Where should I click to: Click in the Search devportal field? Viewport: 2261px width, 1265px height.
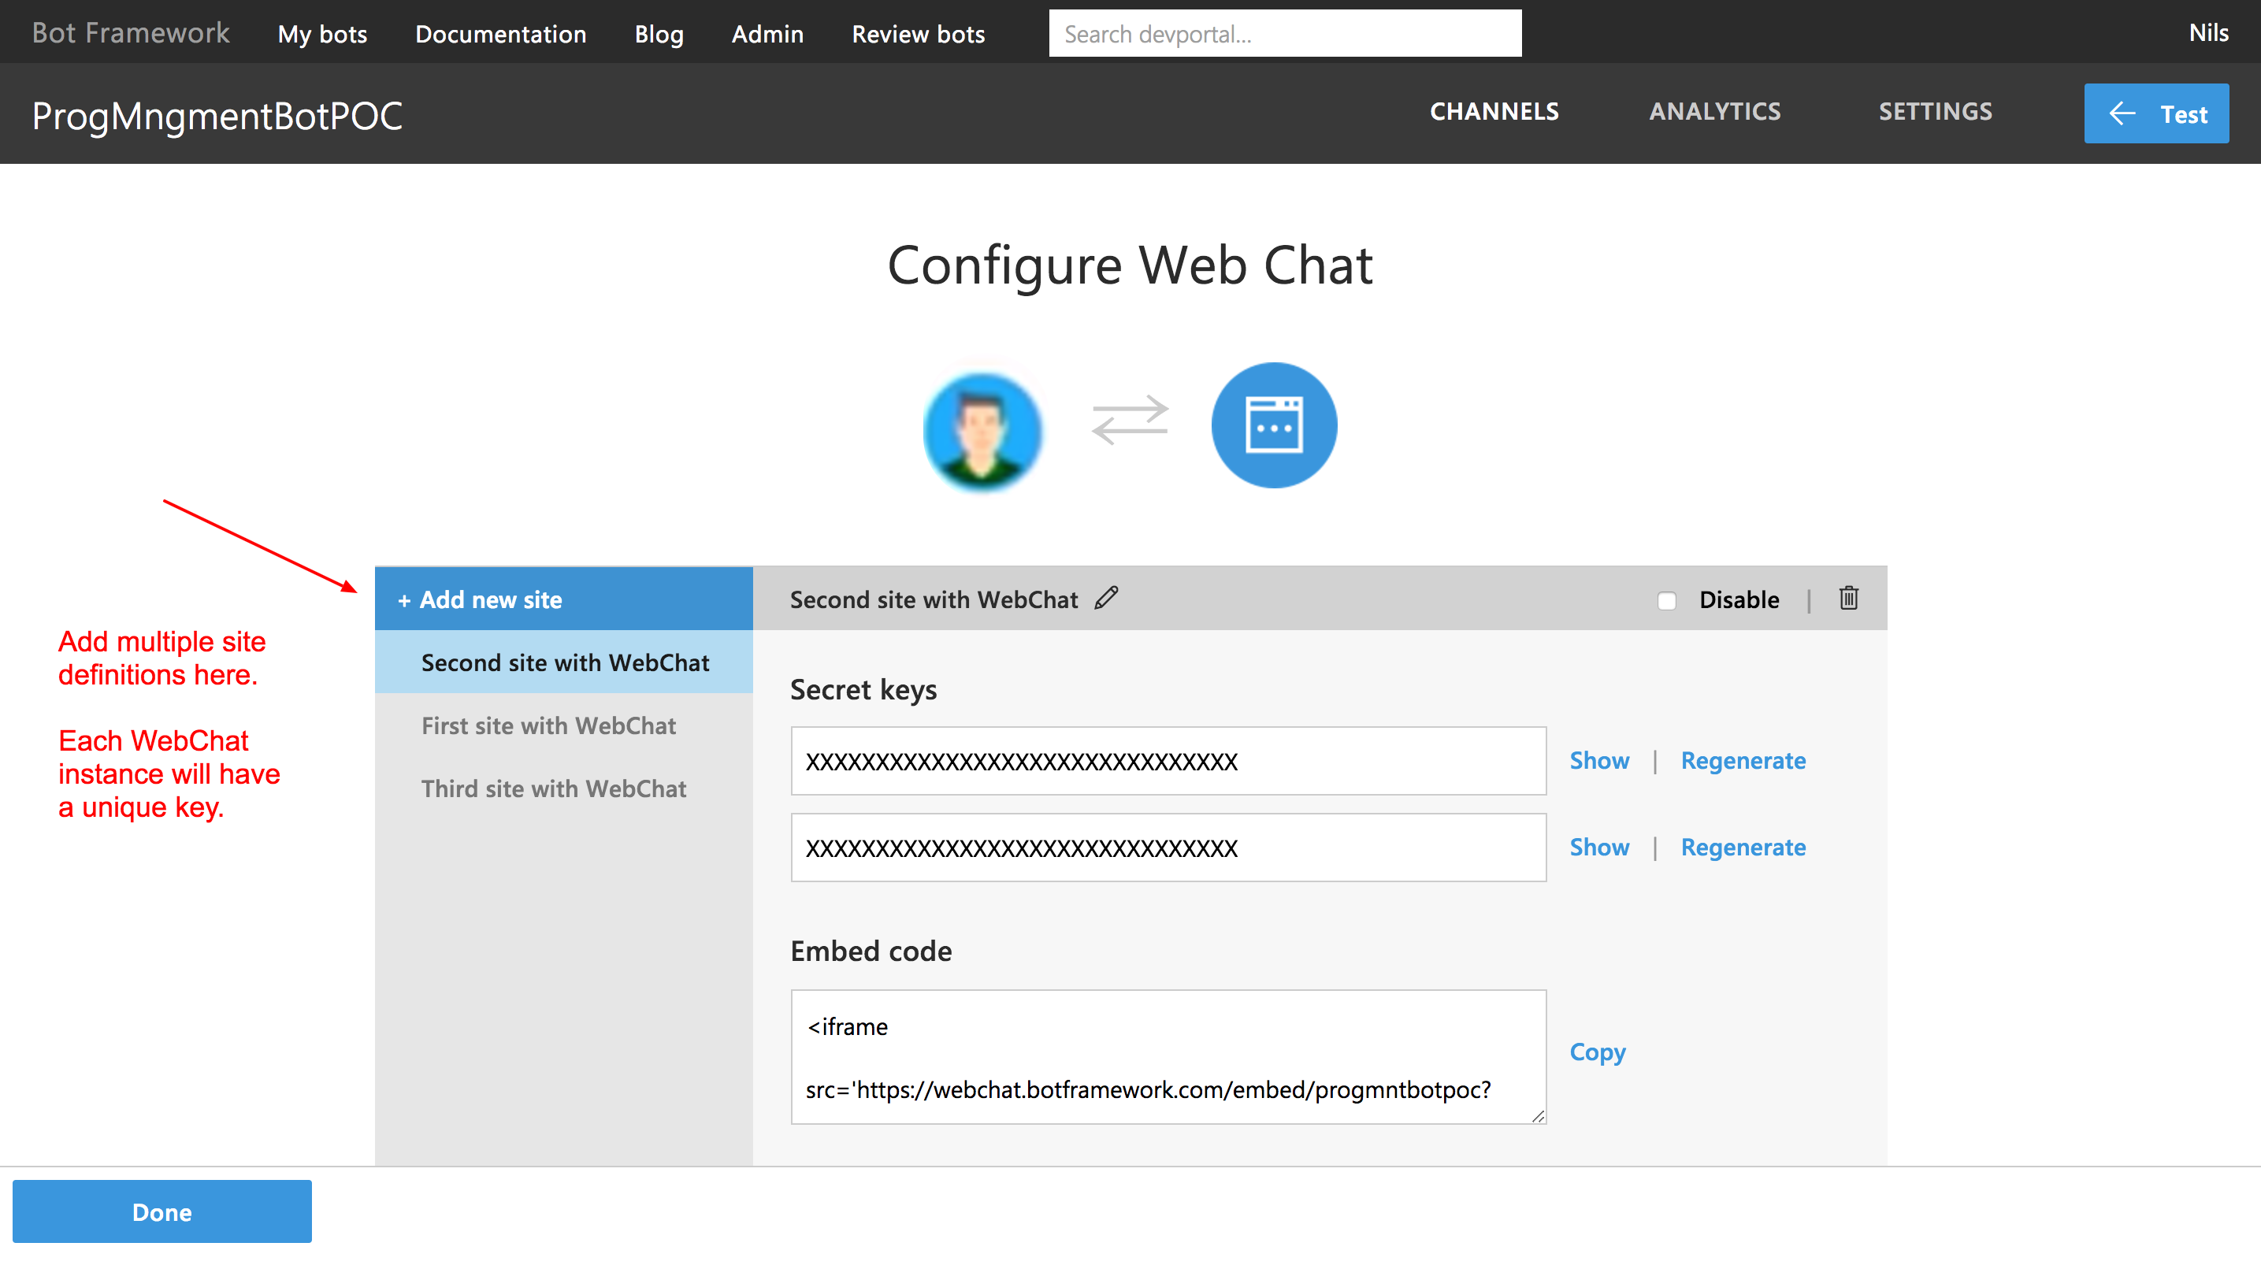(1284, 34)
